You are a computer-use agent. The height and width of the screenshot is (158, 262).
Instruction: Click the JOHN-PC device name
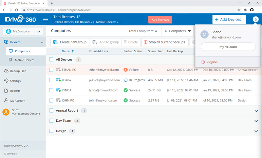pyautogui.click(x=68, y=101)
